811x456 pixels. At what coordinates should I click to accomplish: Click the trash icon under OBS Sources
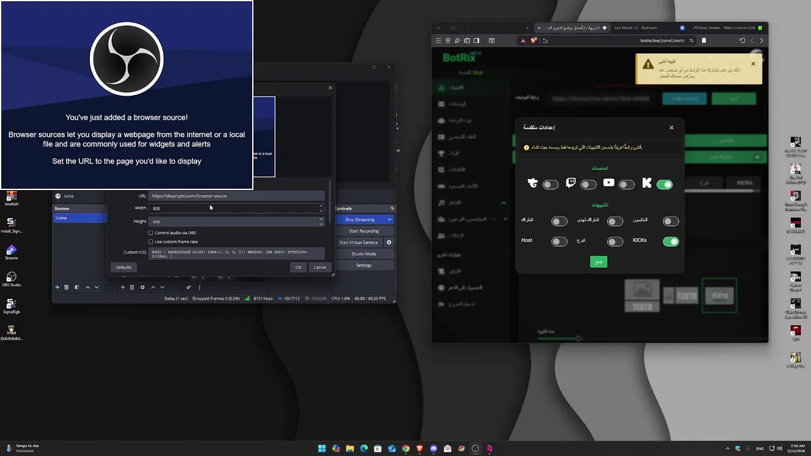pyautogui.click(x=132, y=287)
